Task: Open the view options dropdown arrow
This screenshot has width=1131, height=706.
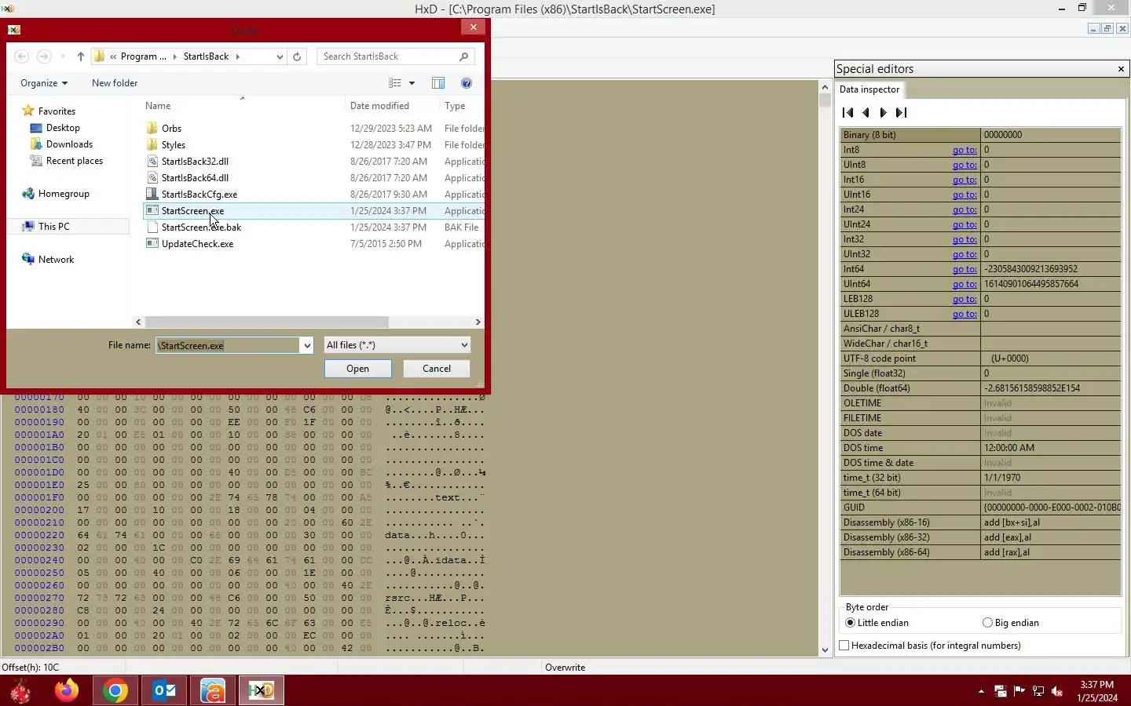Action: tap(412, 83)
